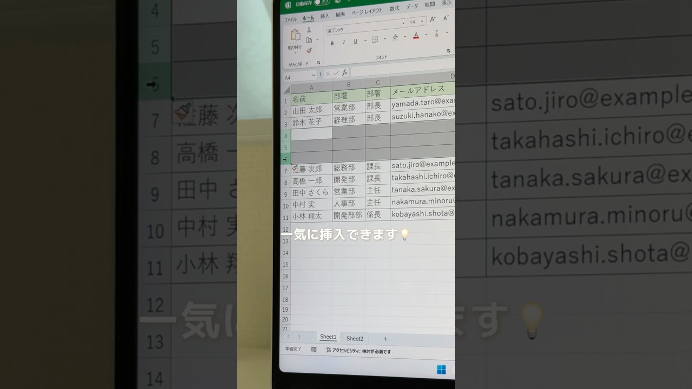Select row 4 header
The width and height of the screenshot is (692, 389).
pyautogui.click(x=286, y=136)
